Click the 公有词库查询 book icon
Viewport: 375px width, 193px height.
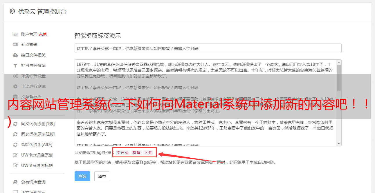coord(15,182)
